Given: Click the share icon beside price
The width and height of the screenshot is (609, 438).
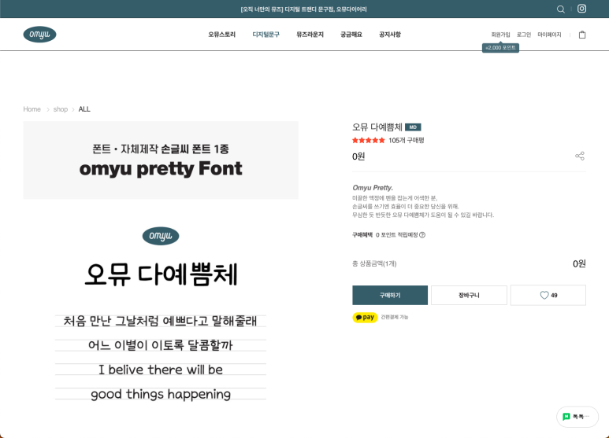Looking at the screenshot, I should coord(580,156).
